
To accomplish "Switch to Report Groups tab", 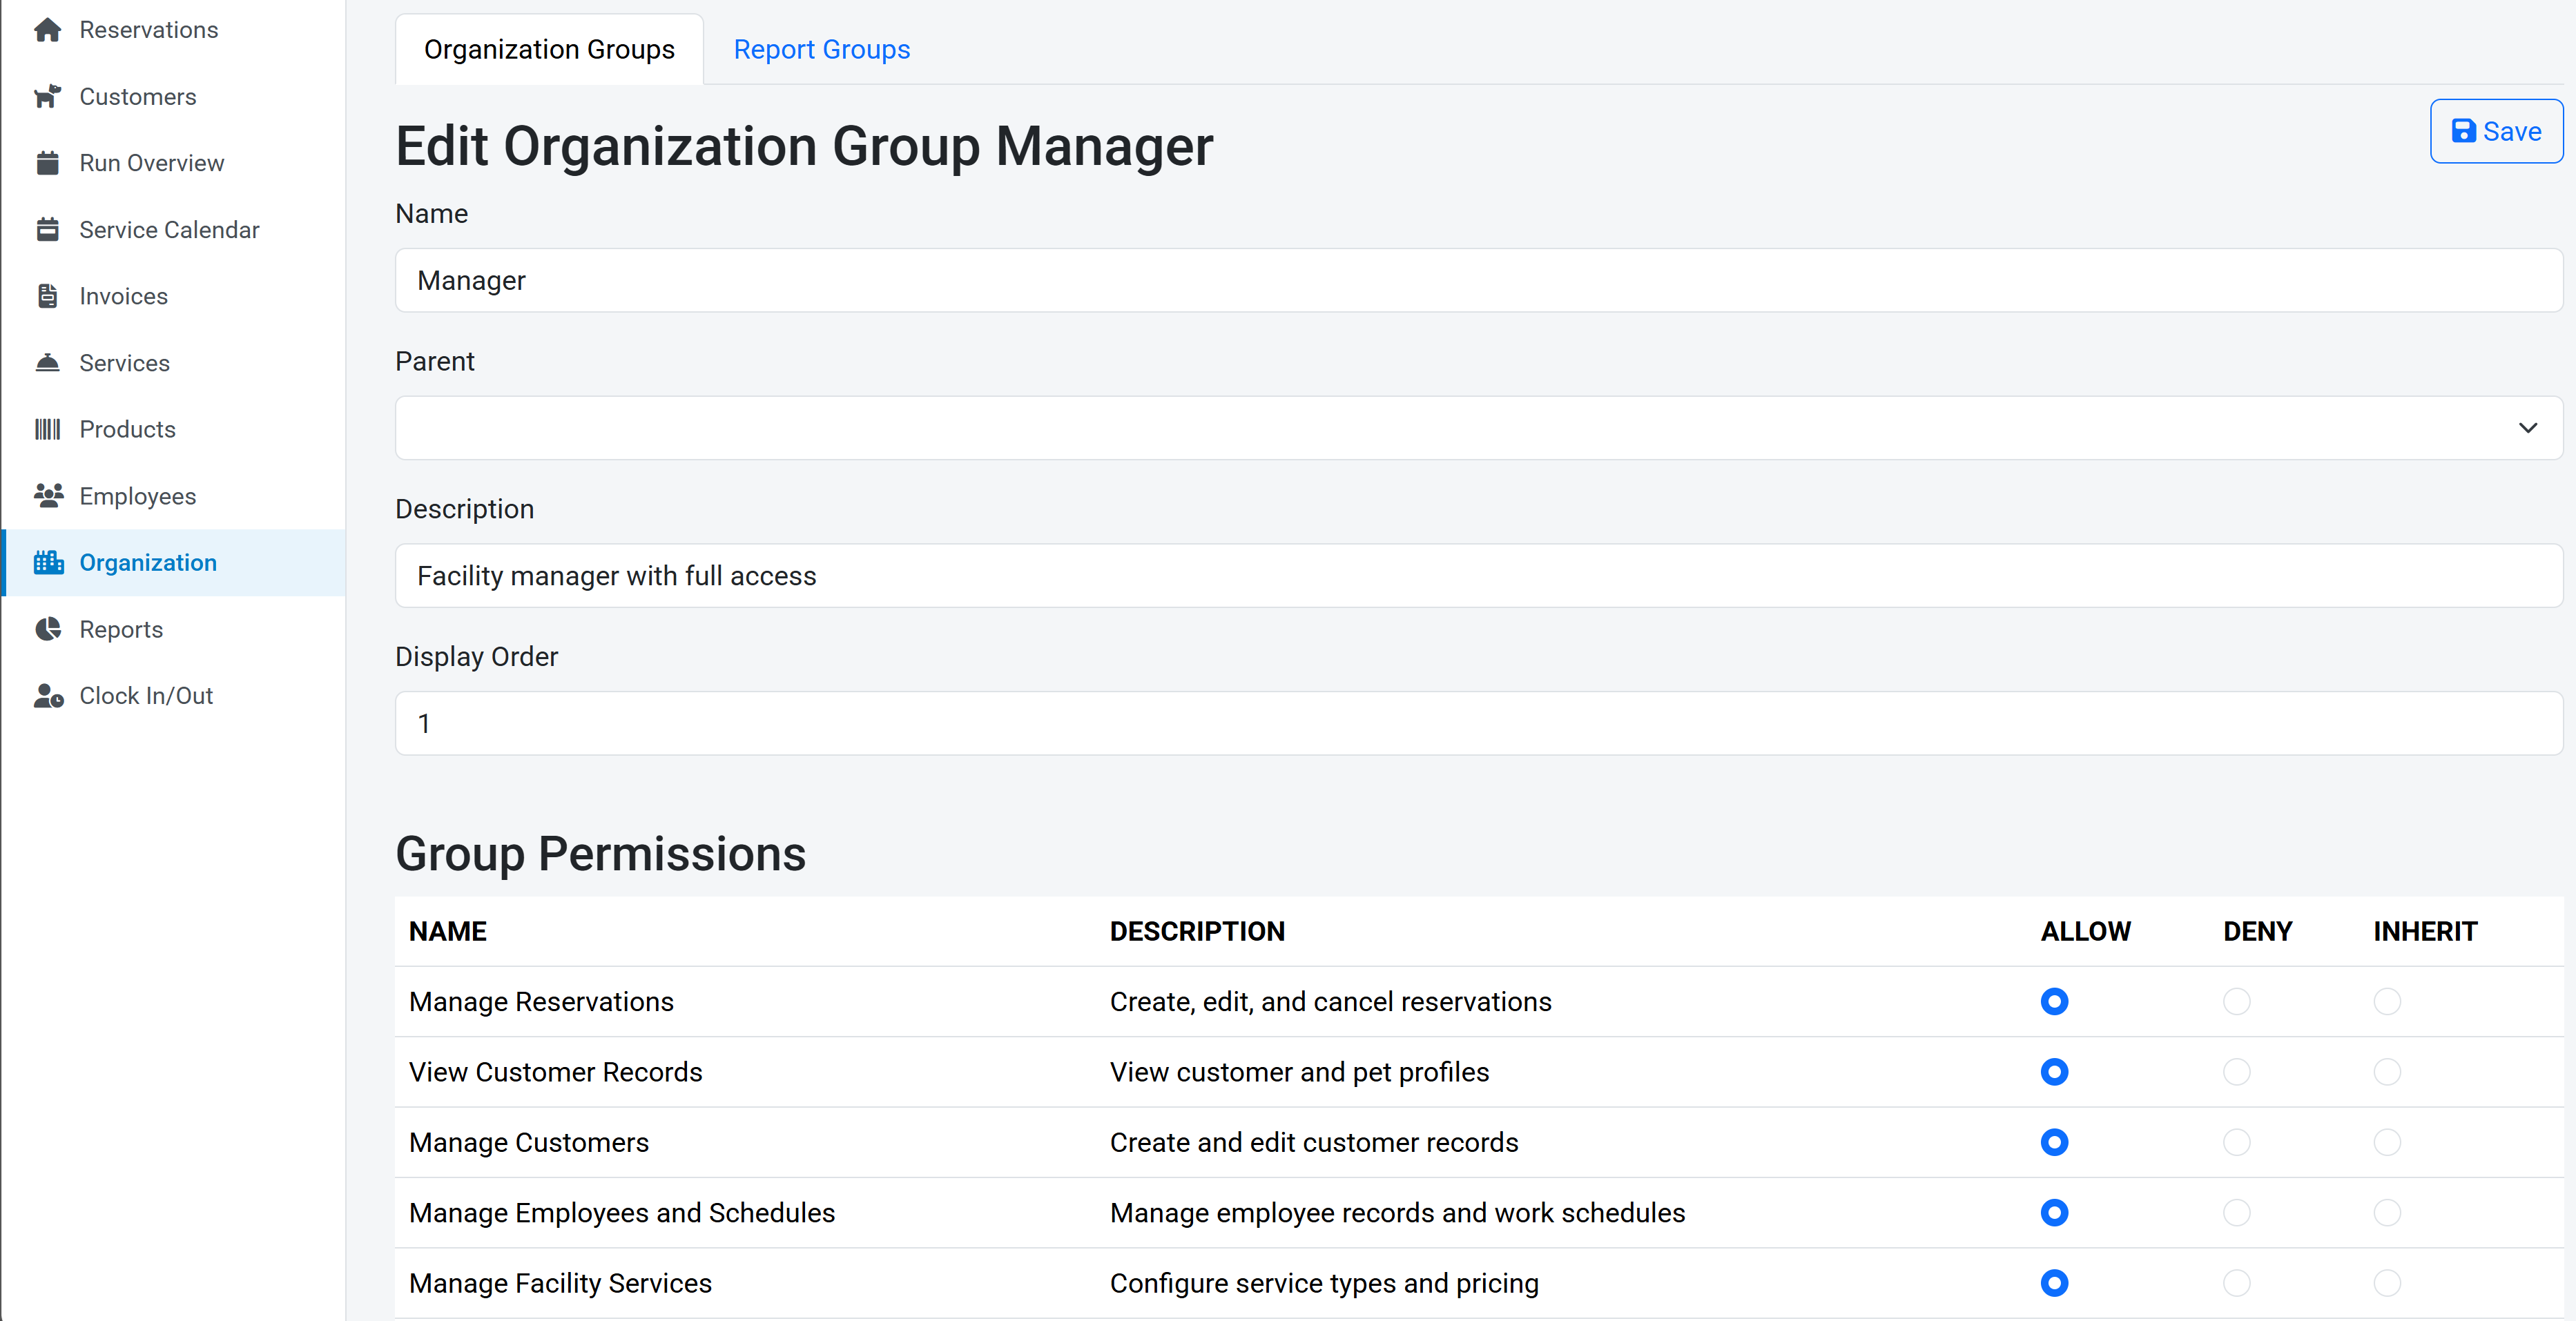I will (821, 49).
